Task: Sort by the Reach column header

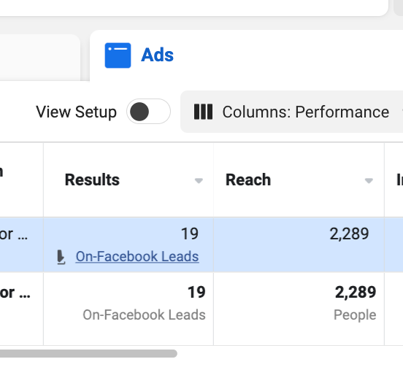Action: [248, 180]
